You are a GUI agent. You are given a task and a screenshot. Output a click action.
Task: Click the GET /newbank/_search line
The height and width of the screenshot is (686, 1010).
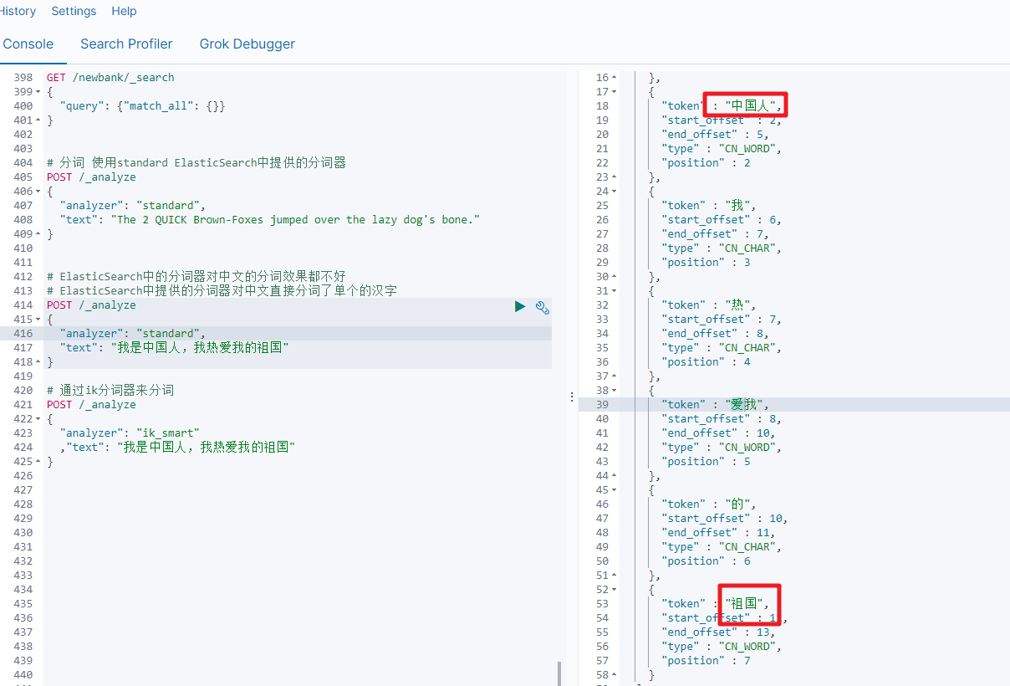(x=110, y=78)
